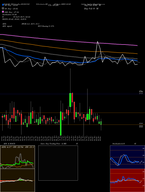The width and height of the screenshot is (145, 192).
Task: Click the last green candle on the chart
Action: tap(101, 123)
